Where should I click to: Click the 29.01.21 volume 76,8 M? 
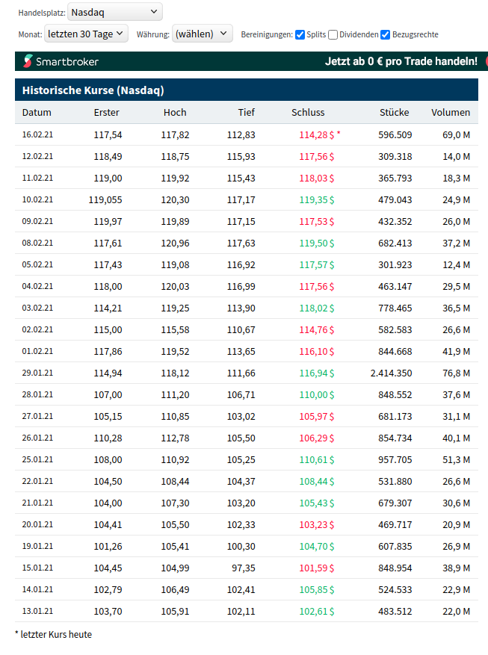click(x=455, y=373)
